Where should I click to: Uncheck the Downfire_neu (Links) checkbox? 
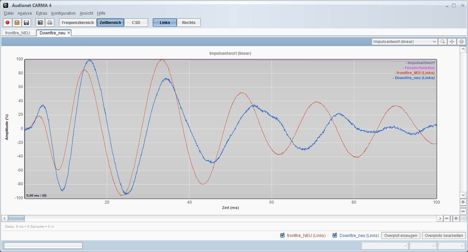pos(335,235)
